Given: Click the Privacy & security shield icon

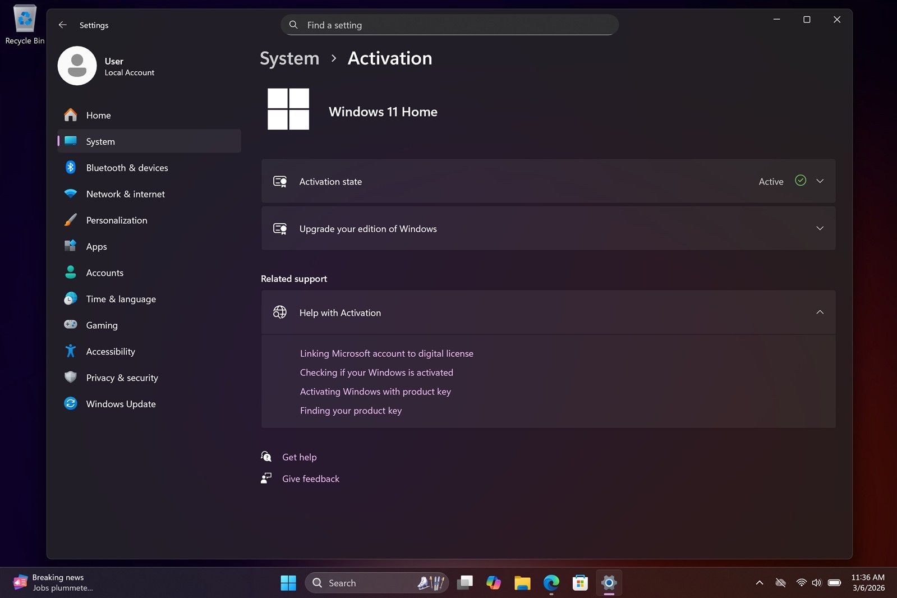Looking at the screenshot, I should coord(71,377).
